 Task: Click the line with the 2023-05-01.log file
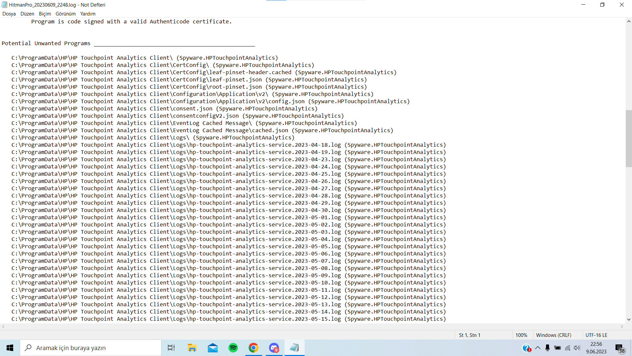[x=229, y=217]
